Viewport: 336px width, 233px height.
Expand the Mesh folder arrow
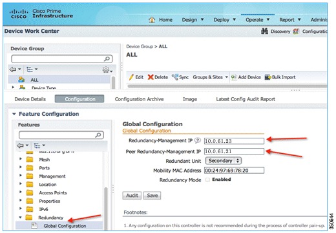[21, 159]
